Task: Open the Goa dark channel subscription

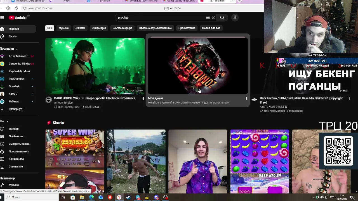Action: pyautogui.click(x=18, y=86)
